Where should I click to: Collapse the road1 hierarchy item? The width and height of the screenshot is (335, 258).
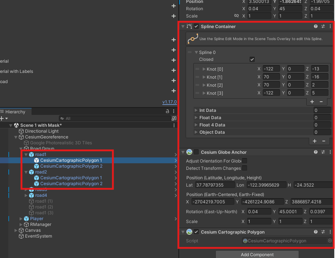pyautogui.click(x=26, y=155)
